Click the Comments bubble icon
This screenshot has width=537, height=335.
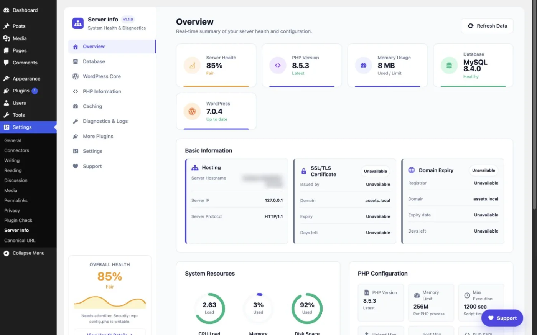[x=6, y=63]
